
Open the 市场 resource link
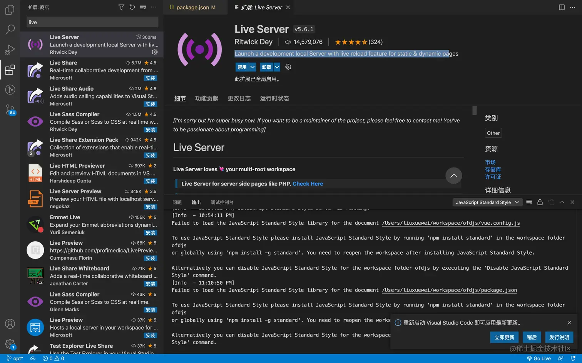pyautogui.click(x=490, y=162)
